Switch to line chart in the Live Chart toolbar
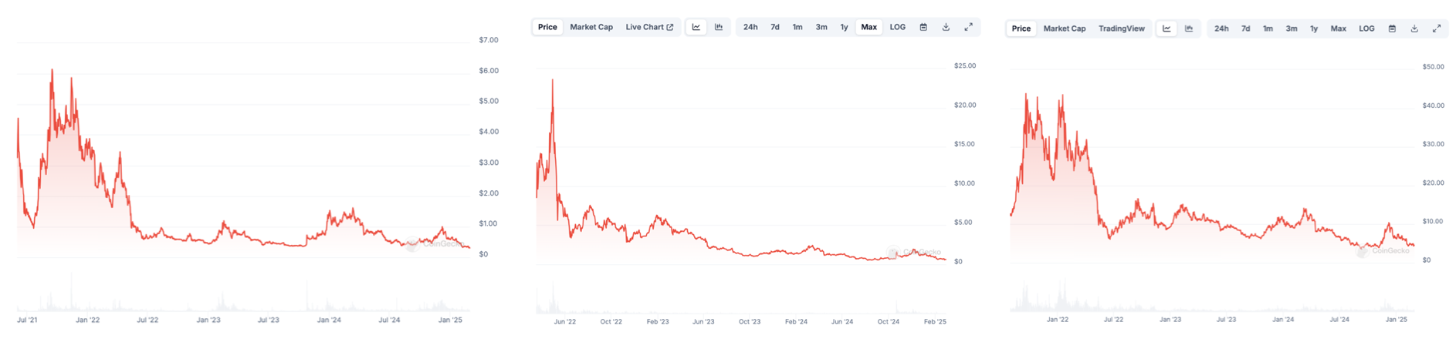Viewport: 1456px width, 342px height. click(x=696, y=27)
